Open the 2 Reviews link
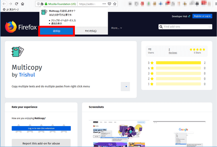 coord(173,51)
